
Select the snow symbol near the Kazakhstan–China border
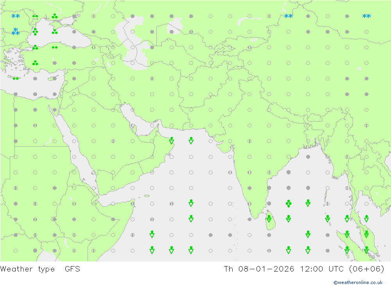[289, 16]
